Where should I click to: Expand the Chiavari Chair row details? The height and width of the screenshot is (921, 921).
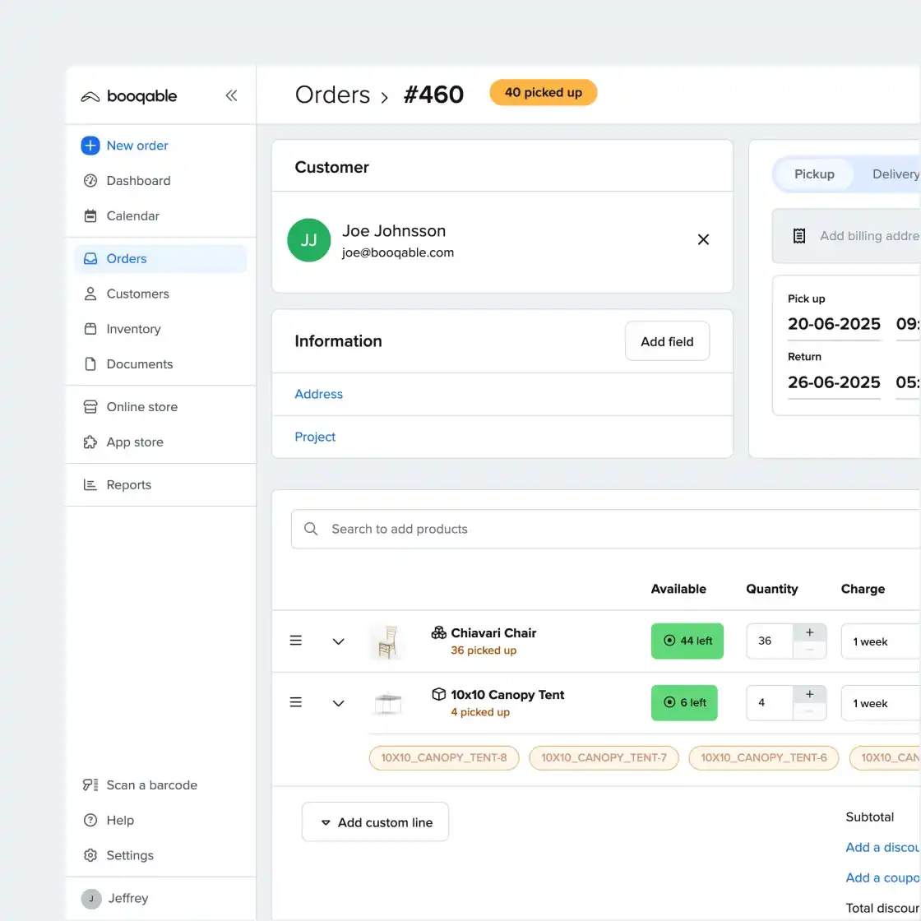(x=338, y=641)
